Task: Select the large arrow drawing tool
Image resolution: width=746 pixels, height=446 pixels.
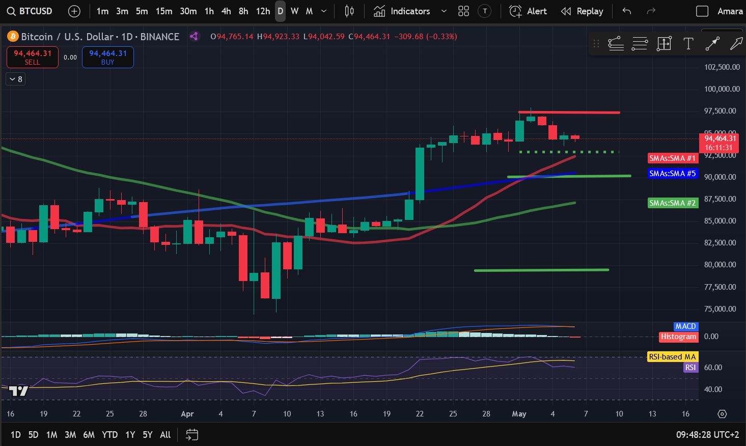Action: [736, 44]
